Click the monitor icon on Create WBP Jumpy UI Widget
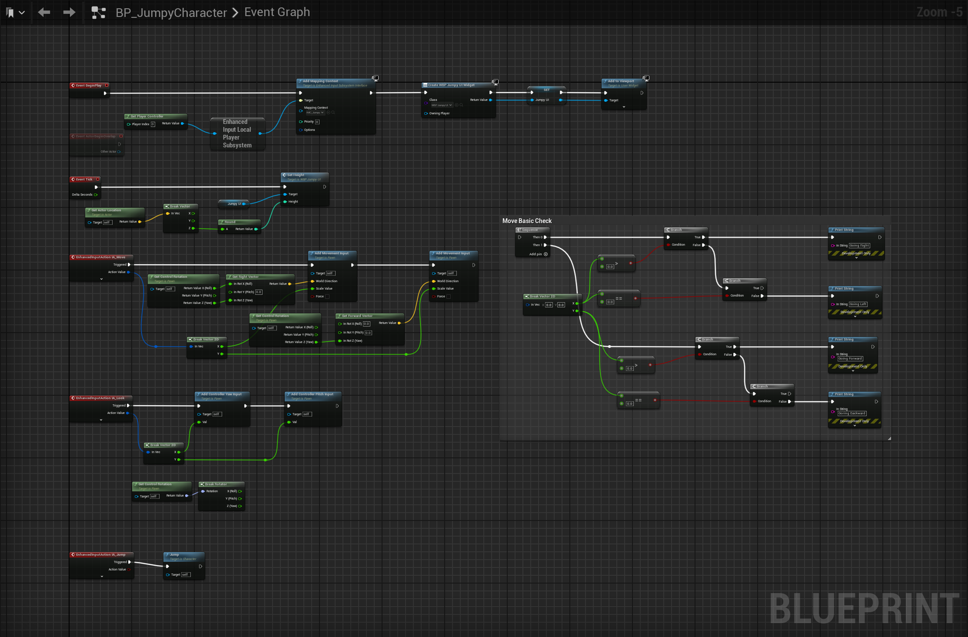The height and width of the screenshot is (637, 968). pos(495,82)
